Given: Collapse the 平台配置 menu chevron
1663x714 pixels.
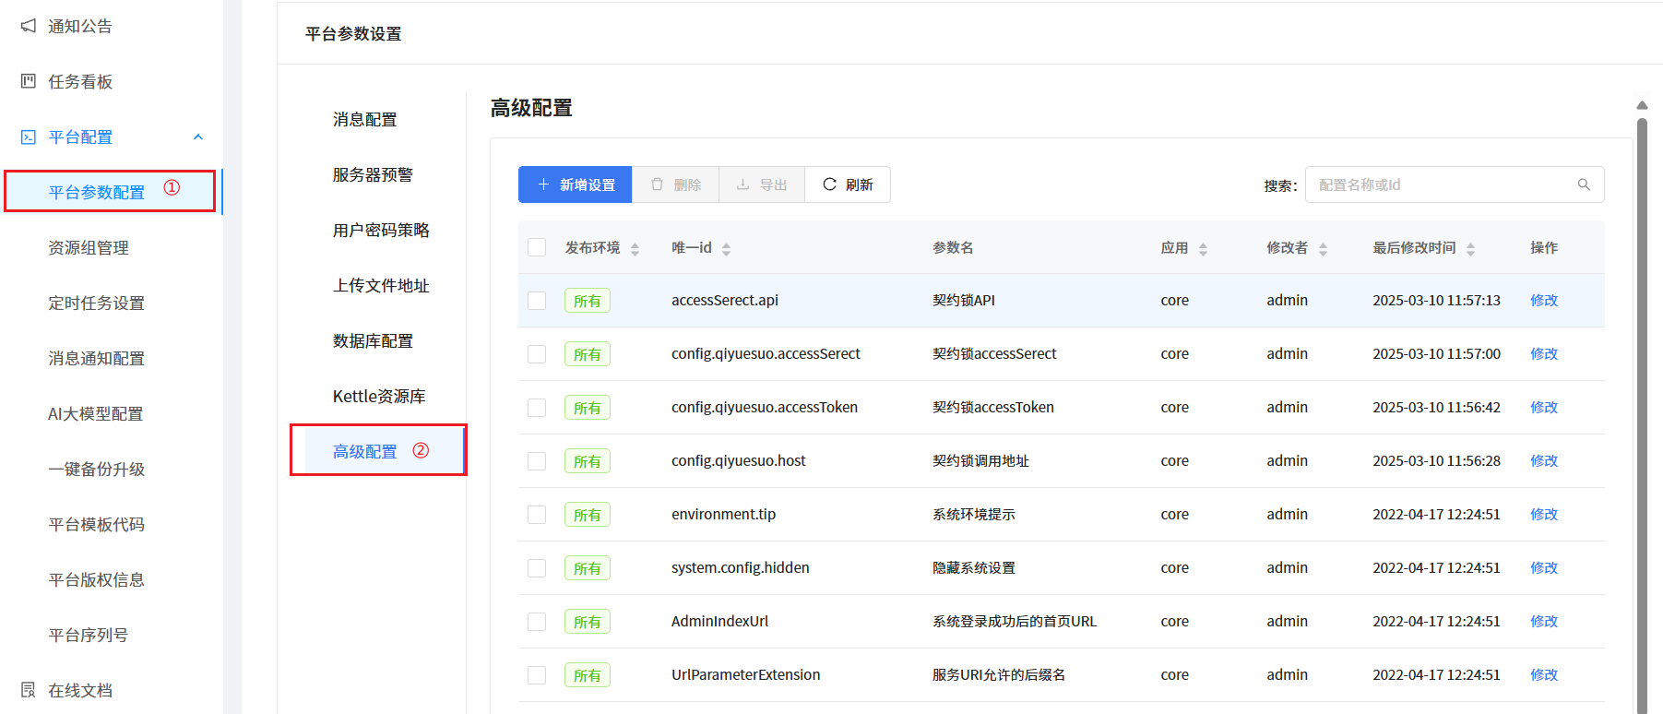Looking at the screenshot, I should 197,137.
